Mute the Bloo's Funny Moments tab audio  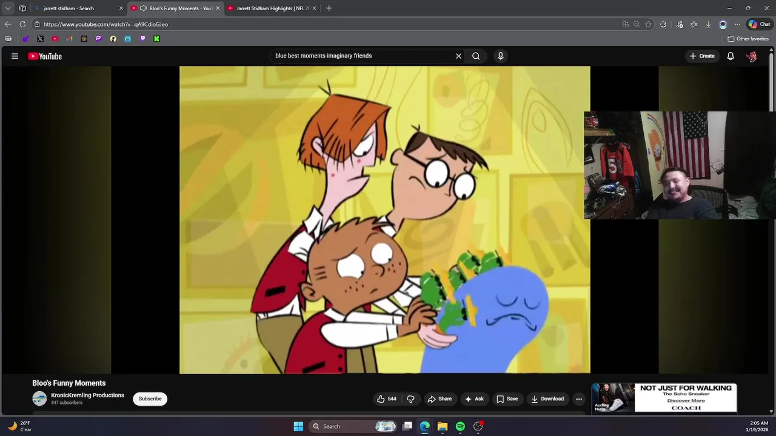(x=143, y=8)
